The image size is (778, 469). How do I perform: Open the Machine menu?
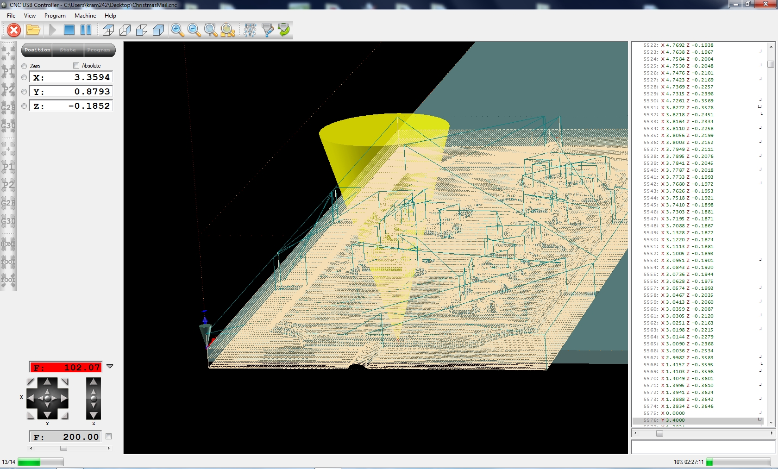click(x=85, y=16)
